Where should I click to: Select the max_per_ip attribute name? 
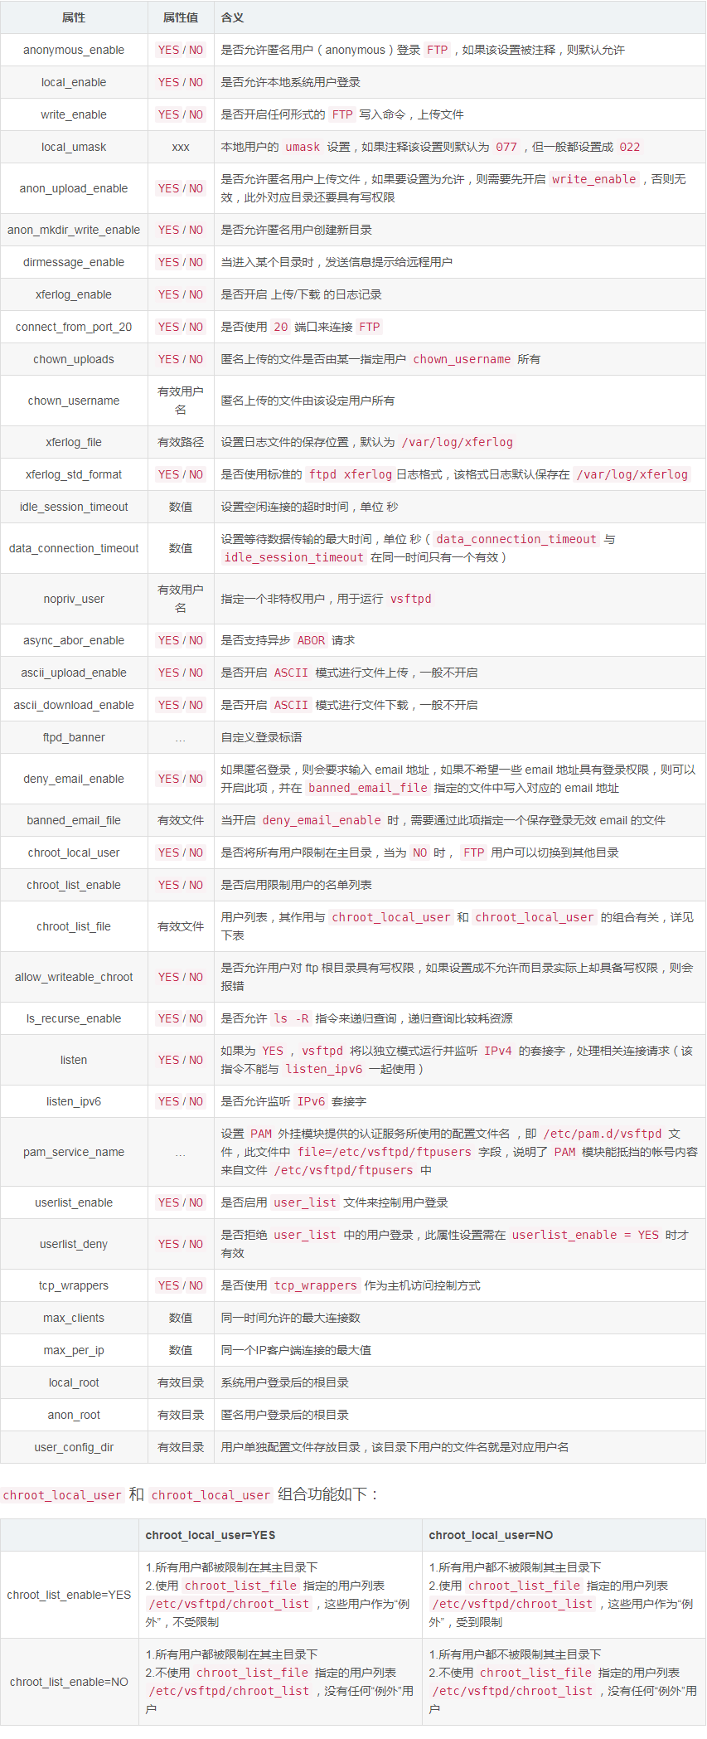[x=74, y=1350]
